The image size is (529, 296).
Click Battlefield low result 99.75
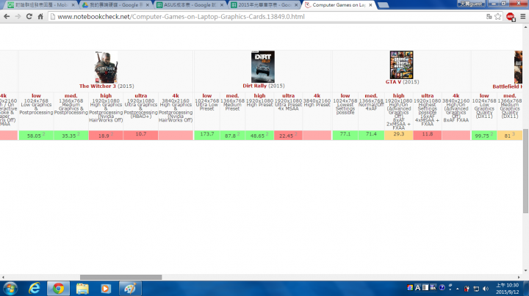[484, 136]
